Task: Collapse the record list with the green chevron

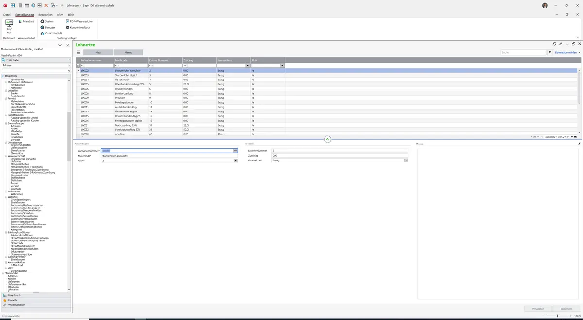Action: tap(327, 139)
